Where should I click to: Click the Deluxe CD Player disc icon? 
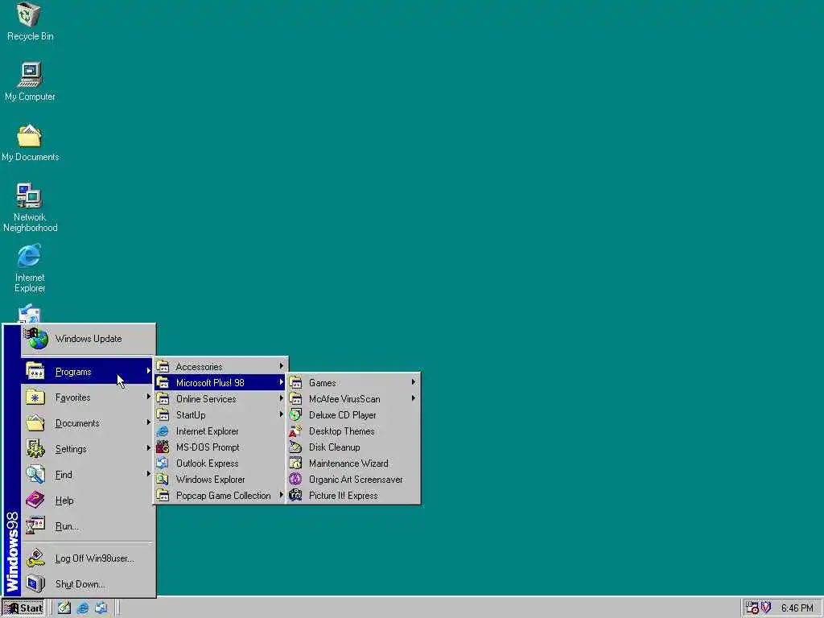pyautogui.click(x=295, y=415)
